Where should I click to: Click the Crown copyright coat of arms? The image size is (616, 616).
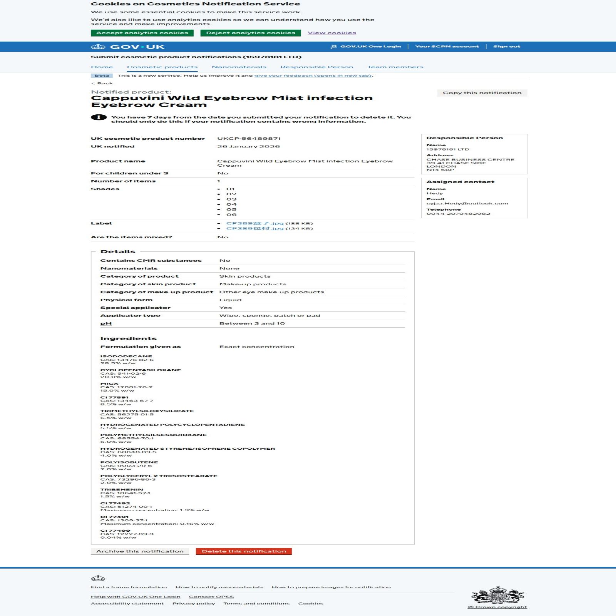[497, 595]
